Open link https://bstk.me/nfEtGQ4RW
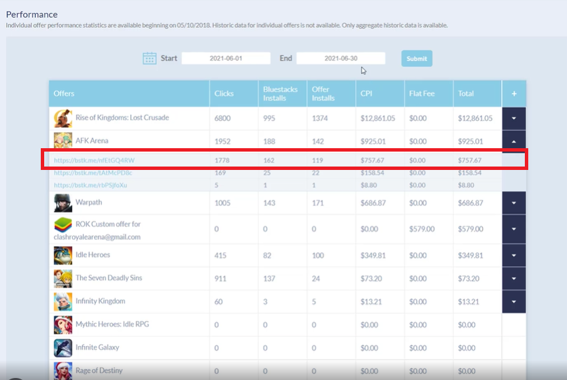 (94, 160)
